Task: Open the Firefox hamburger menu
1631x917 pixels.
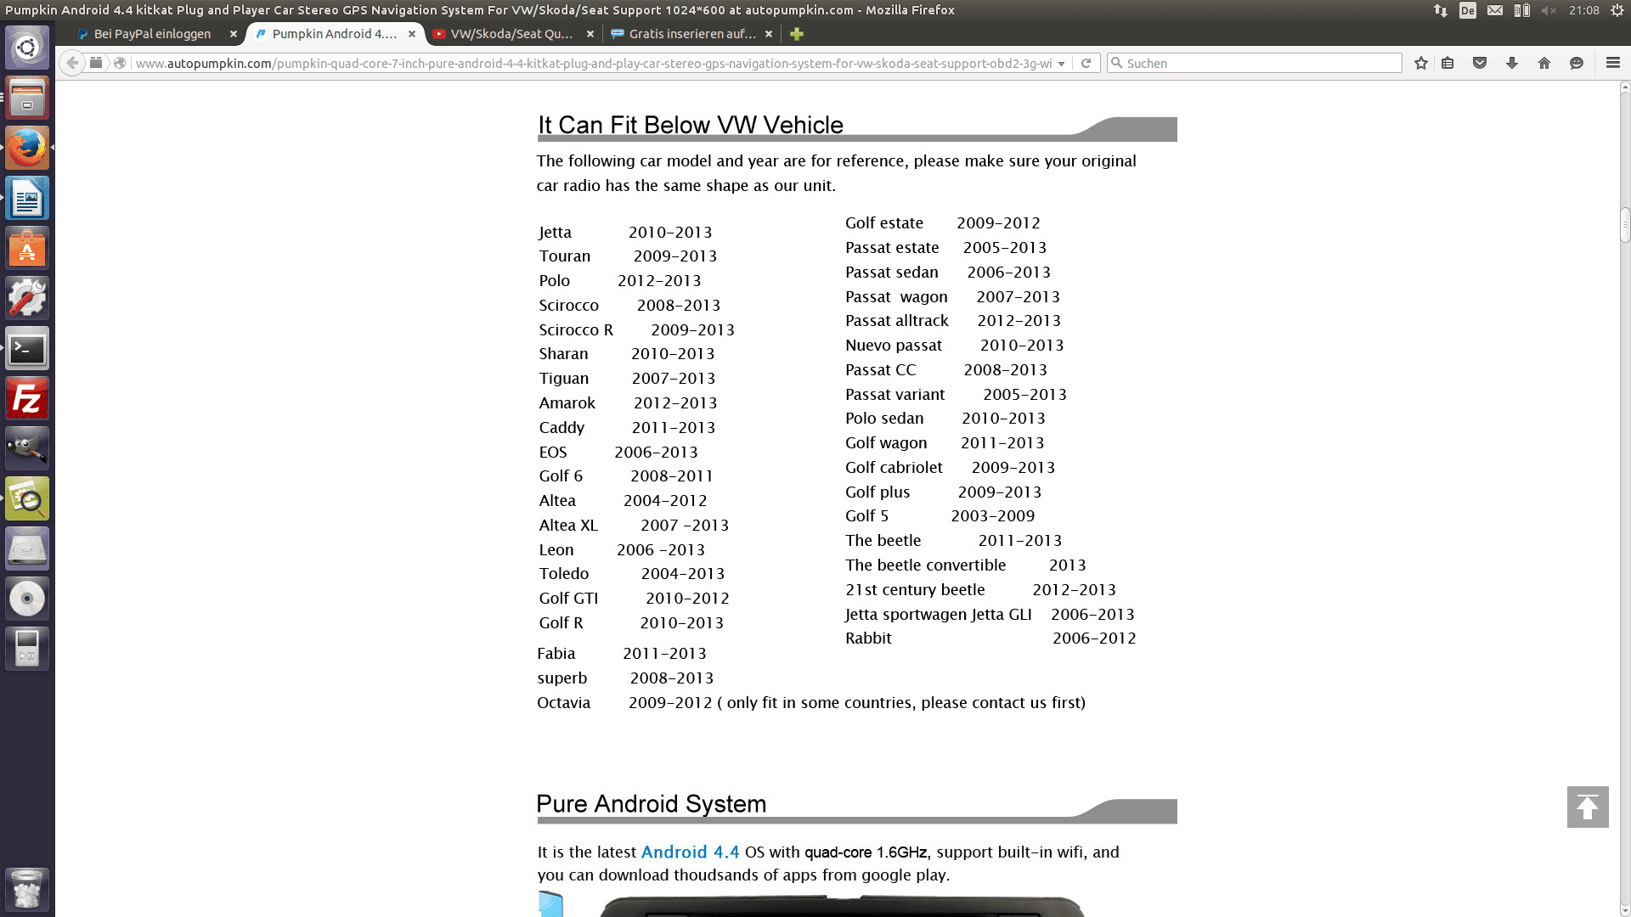Action: coord(1613,63)
